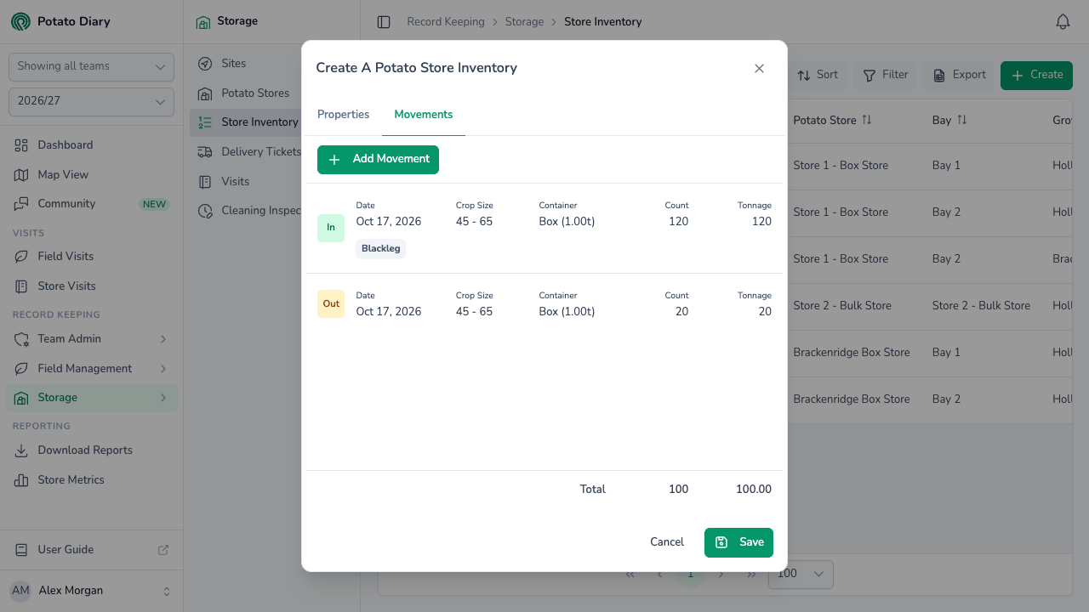
Task: Save the potato store inventory
Action: coord(738,542)
